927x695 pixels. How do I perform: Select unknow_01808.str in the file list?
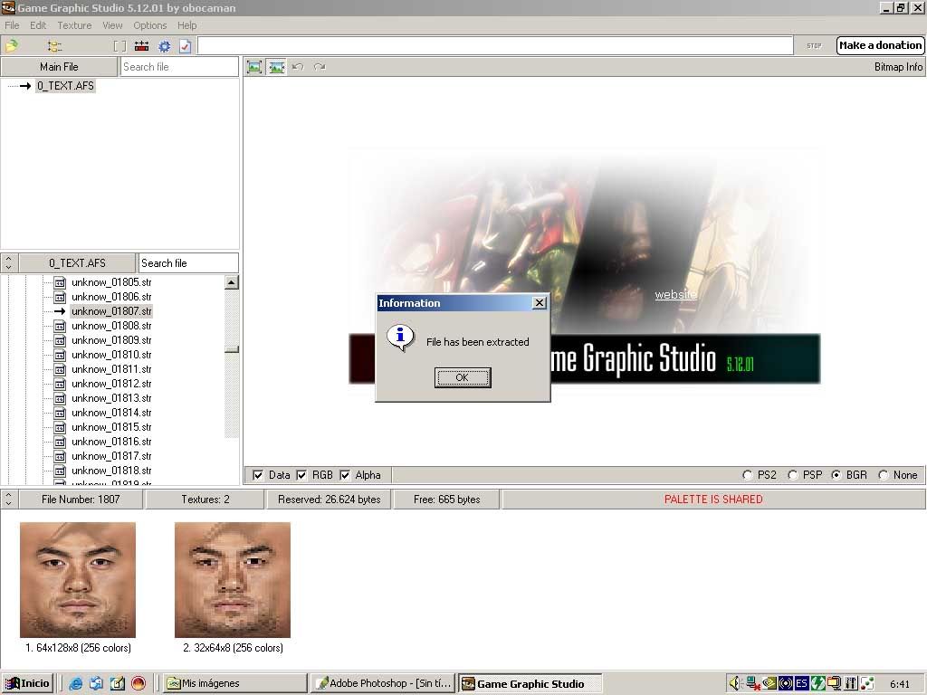[111, 326]
